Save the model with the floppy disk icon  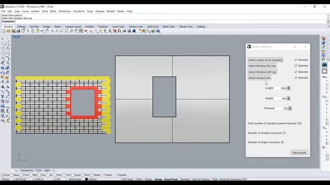[x=13, y=31]
